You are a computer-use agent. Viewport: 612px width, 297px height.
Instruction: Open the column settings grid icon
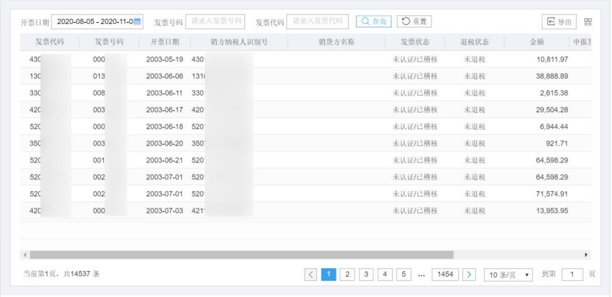[x=588, y=22]
